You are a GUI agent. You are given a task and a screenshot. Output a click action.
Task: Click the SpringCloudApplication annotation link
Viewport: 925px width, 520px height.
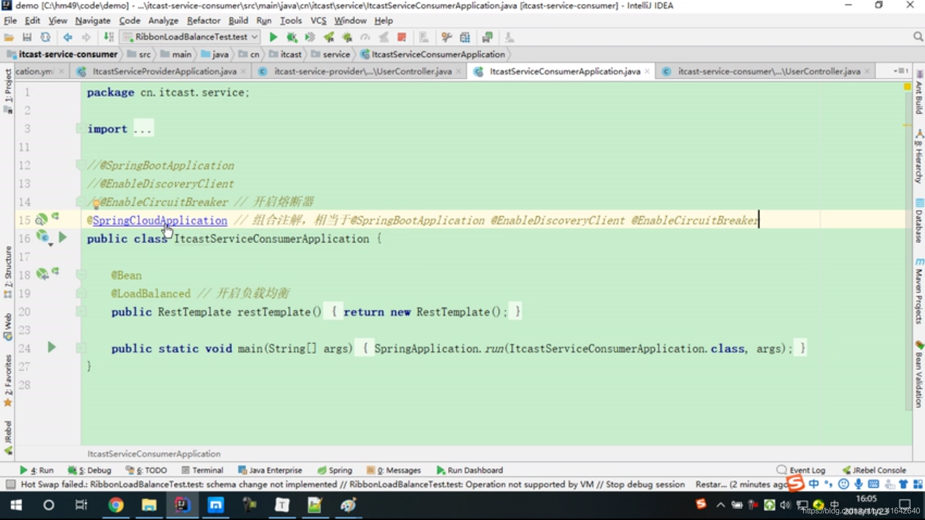[x=159, y=220]
